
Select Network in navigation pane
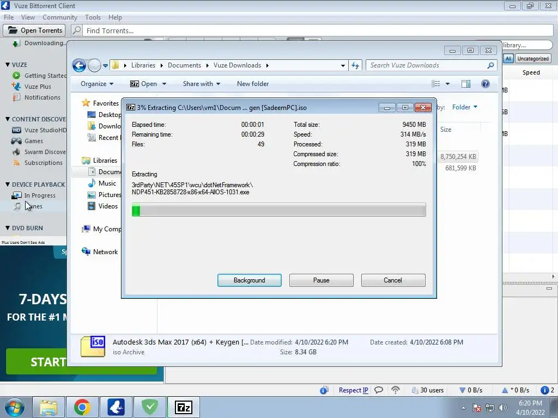[x=105, y=252]
